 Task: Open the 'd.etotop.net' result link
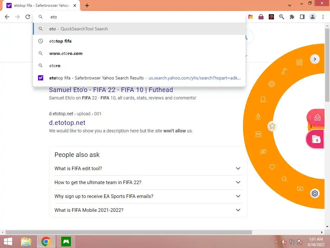point(67,123)
